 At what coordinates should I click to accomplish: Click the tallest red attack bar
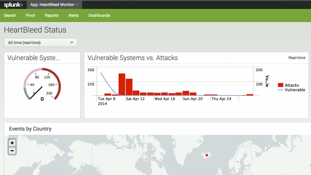pyautogui.click(x=122, y=84)
